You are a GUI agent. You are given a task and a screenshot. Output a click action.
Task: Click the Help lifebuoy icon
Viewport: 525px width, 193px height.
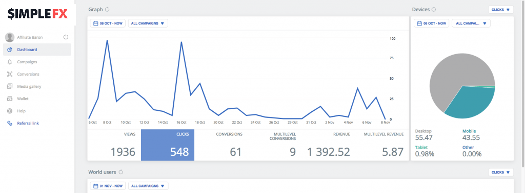coord(10,111)
